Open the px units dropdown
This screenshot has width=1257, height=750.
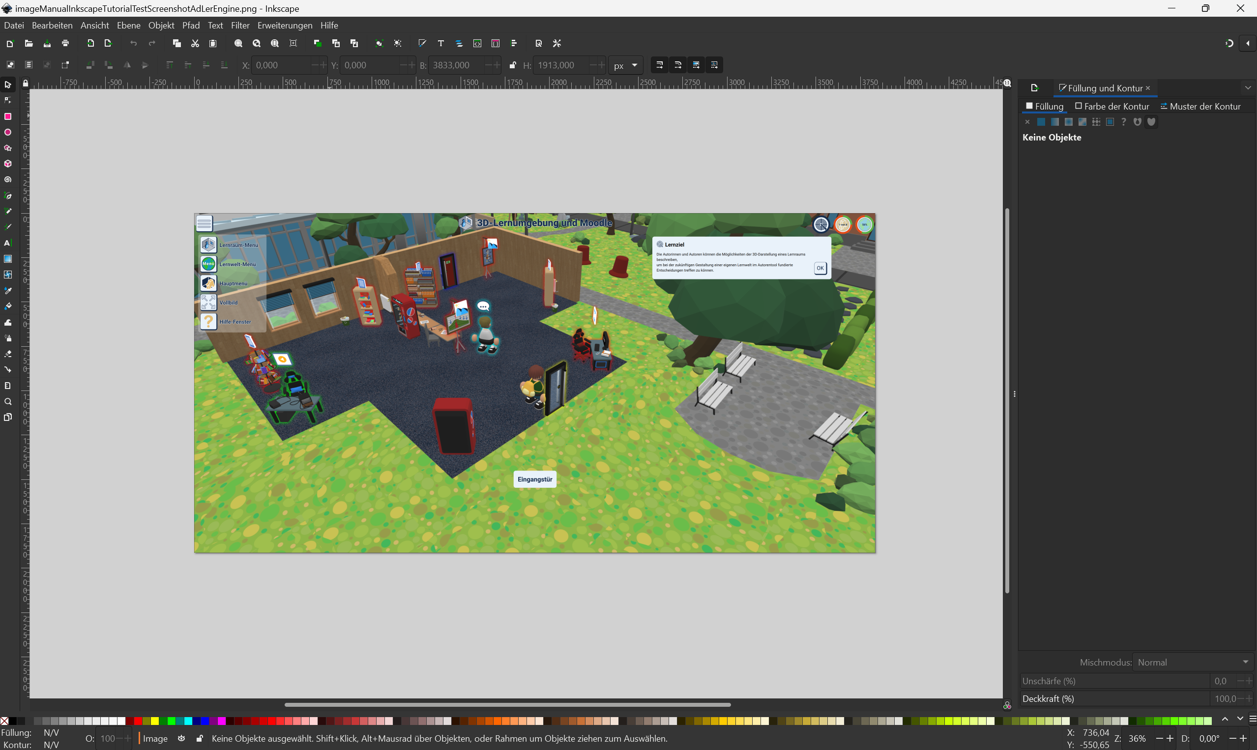tap(625, 65)
